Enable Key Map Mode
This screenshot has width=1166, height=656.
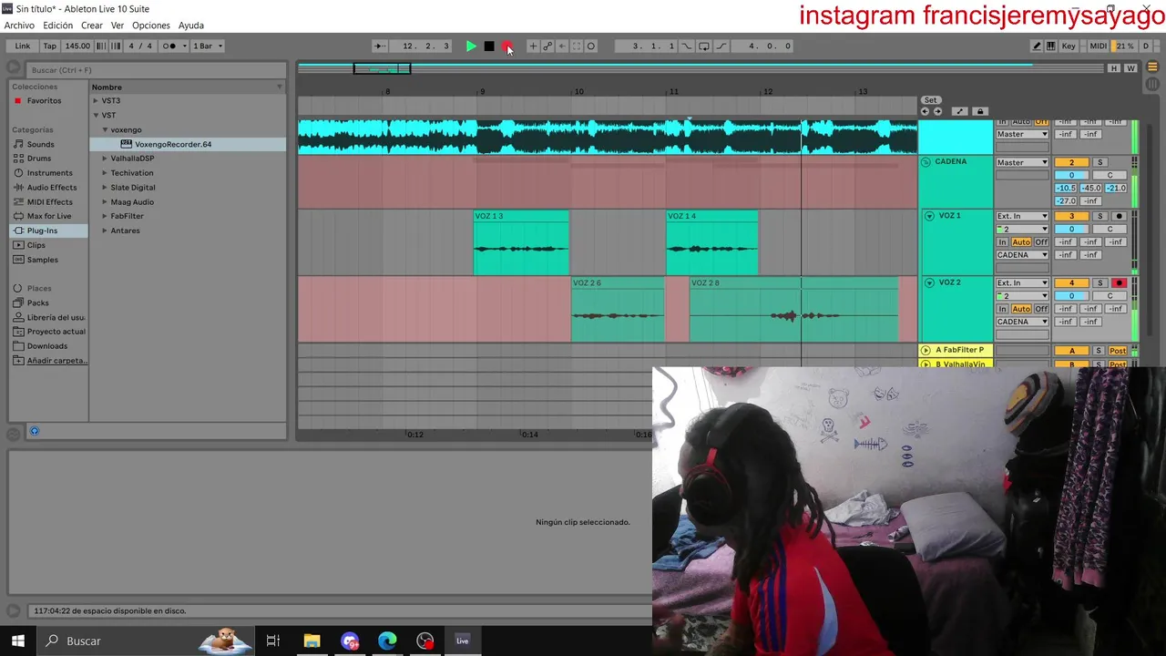(x=1069, y=46)
